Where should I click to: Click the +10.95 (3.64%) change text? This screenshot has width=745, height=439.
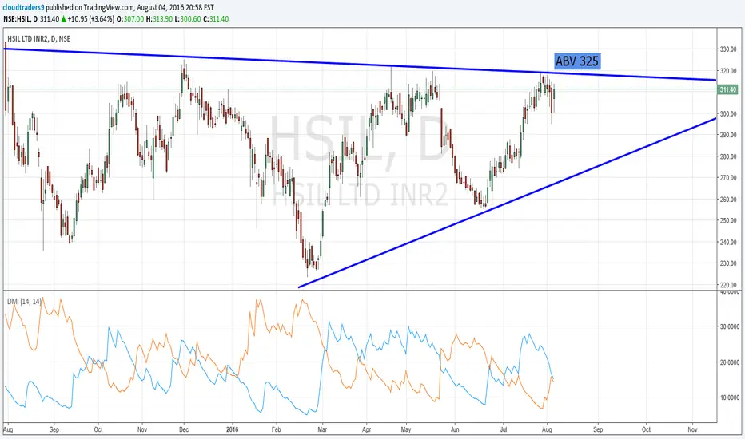pyautogui.click(x=91, y=19)
